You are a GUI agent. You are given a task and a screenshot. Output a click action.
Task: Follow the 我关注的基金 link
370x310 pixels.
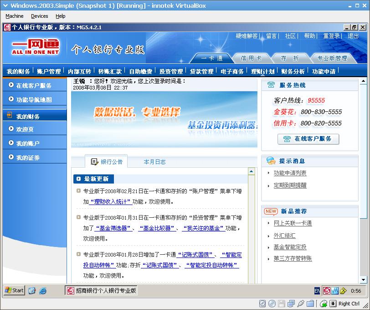203,228
